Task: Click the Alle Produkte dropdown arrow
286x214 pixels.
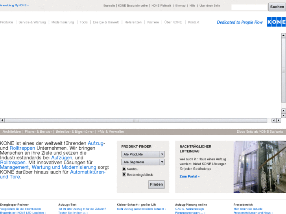Action: pyautogui.click(x=162, y=154)
